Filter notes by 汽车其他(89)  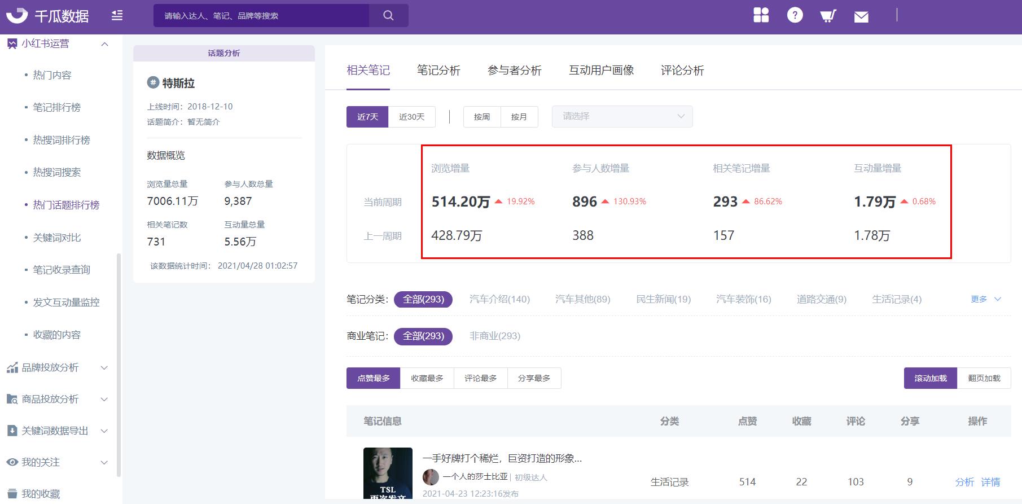(583, 299)
